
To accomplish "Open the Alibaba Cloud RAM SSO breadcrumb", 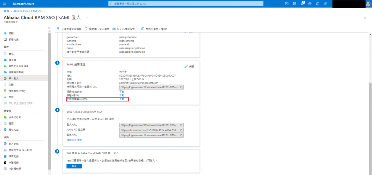I will (x=28, y=11).
